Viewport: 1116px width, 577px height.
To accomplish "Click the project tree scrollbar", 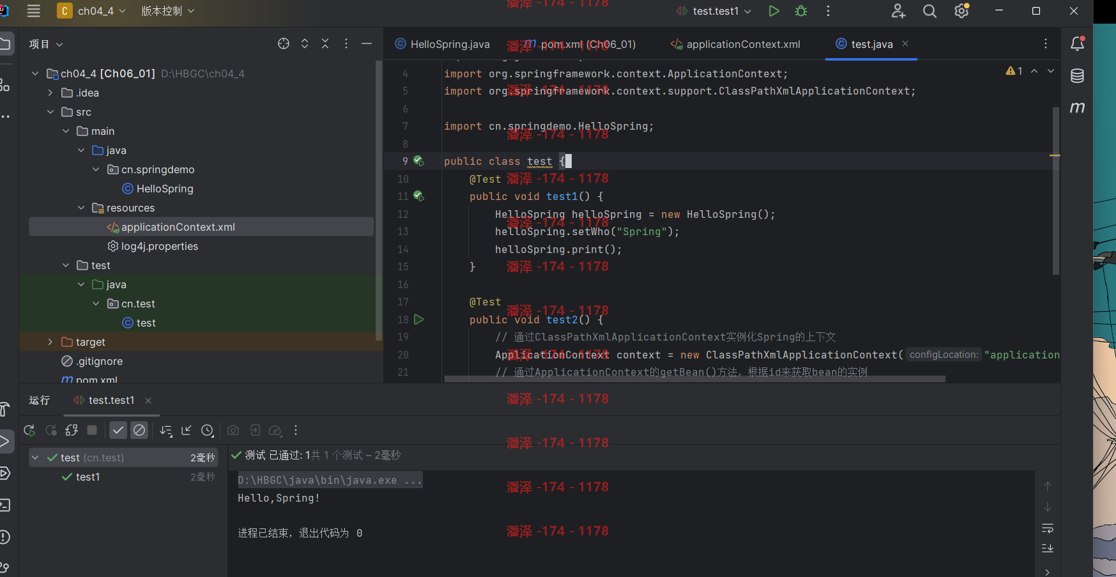I will (x=379, y=201).
